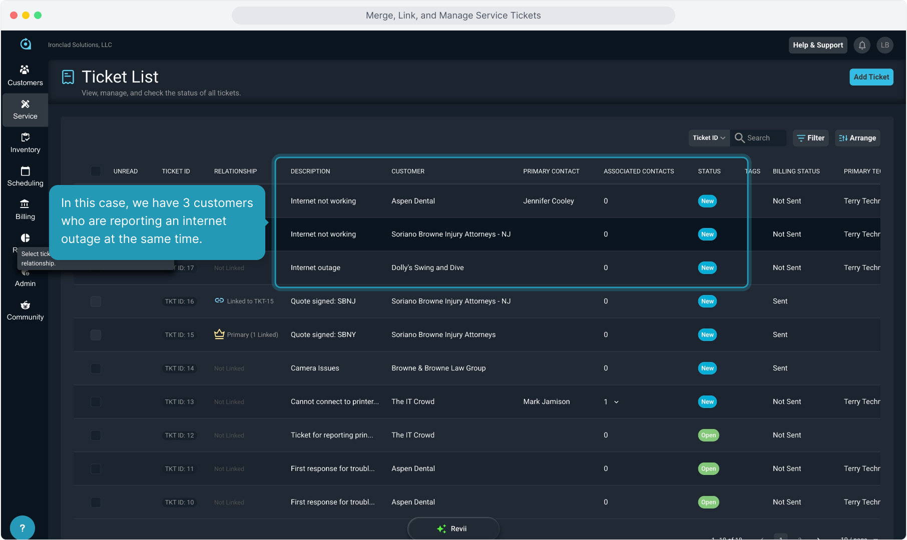Click the Add Ticket button
The height and width of the screenshot is (540, 907).
pos(871,77)
